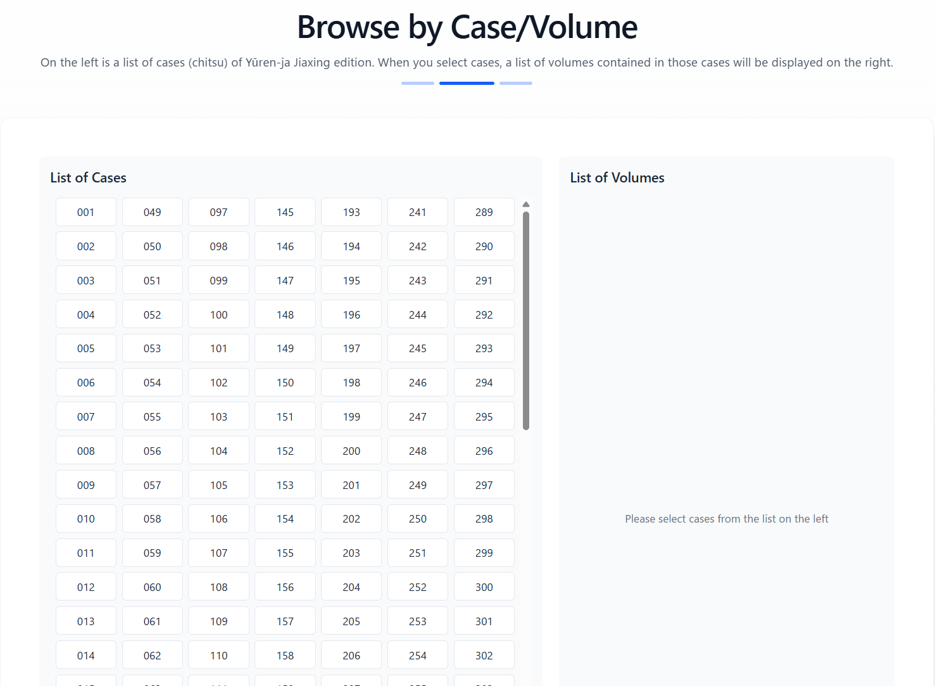
Task: Select case 001 from the list
Action: click(x=85, y=212)
